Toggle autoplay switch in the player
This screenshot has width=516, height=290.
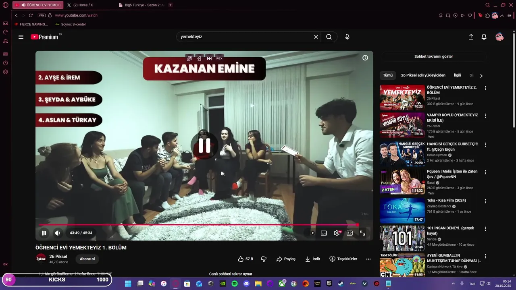[312, 233]
